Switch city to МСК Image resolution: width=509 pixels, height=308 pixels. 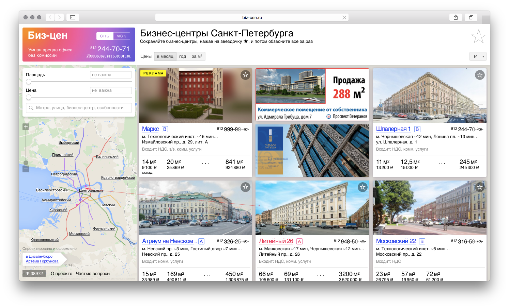pyautogui.click(x=121, y=36)
